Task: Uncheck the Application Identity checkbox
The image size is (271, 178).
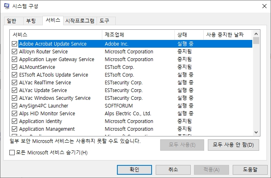Action: coord(15,121)
